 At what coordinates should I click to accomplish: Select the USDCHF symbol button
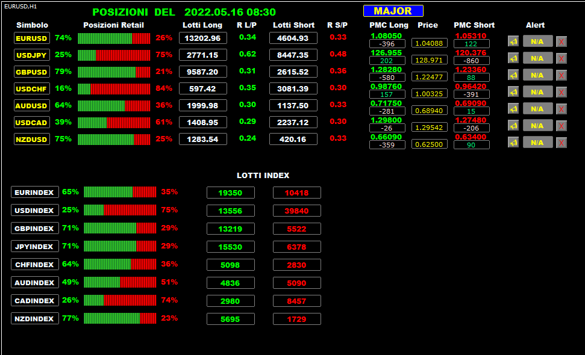32,88
